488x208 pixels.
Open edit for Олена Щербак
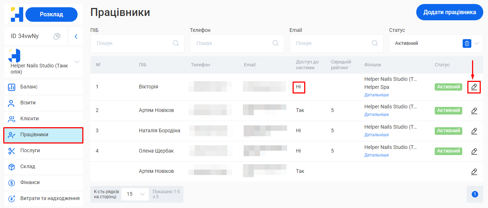coord(474,151)
